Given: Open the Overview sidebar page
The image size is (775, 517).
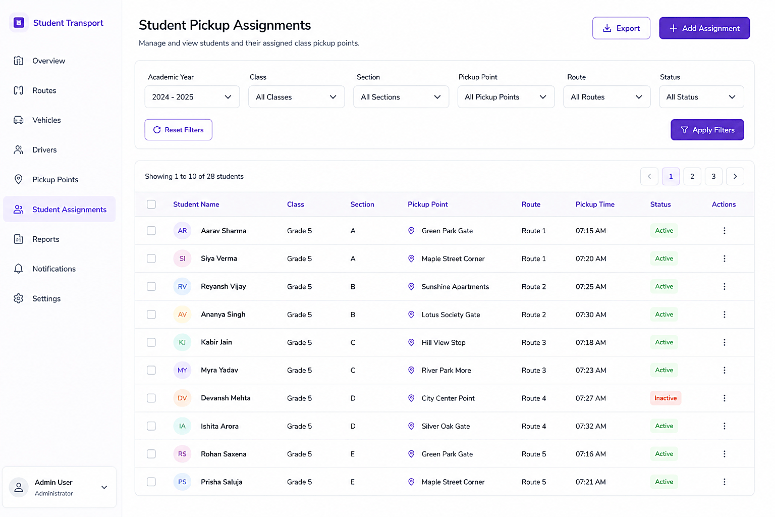Looking at the screenshot, I should click(60, 61).
